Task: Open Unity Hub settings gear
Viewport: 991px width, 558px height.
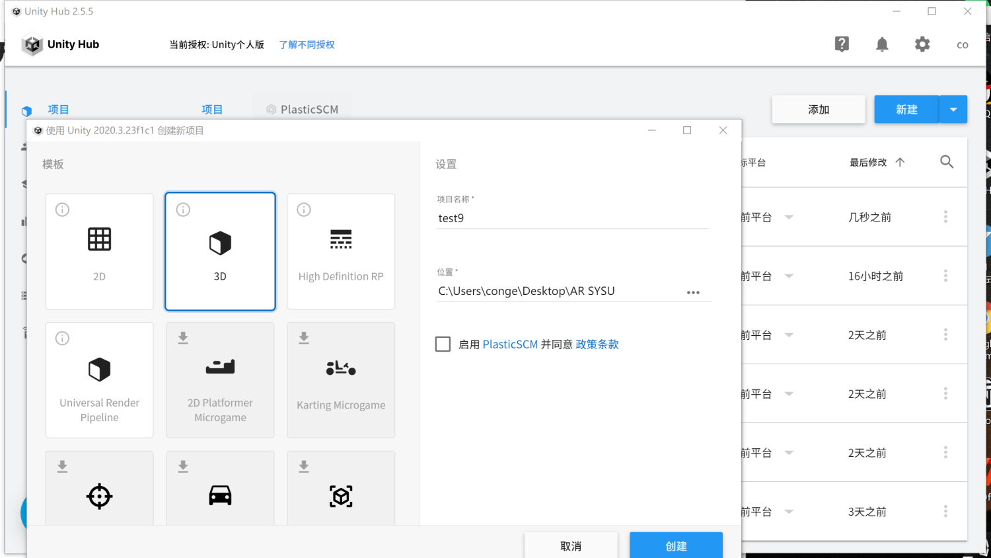Action: click(922, 44)
